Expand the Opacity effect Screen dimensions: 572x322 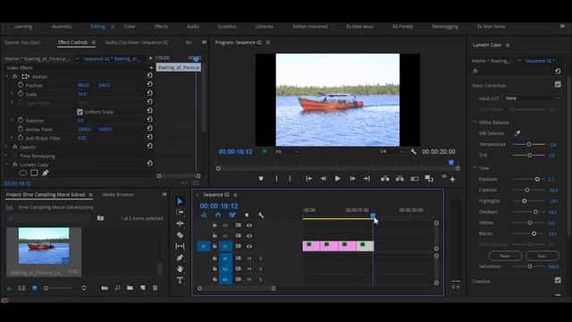click(x=6, y=147)
